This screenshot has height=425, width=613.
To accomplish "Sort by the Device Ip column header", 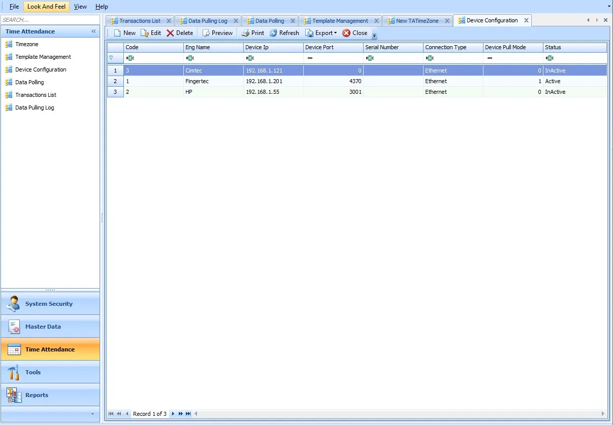I will (273, 47).
